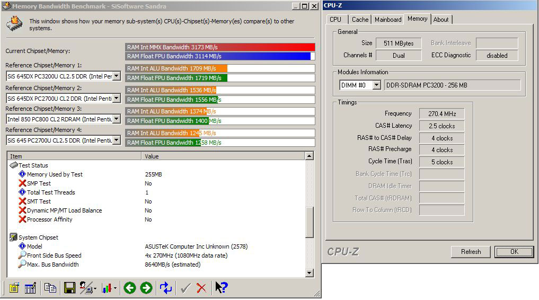
Task: Click the yellow notepad options icon in toolbar
Action: point(14,288)
